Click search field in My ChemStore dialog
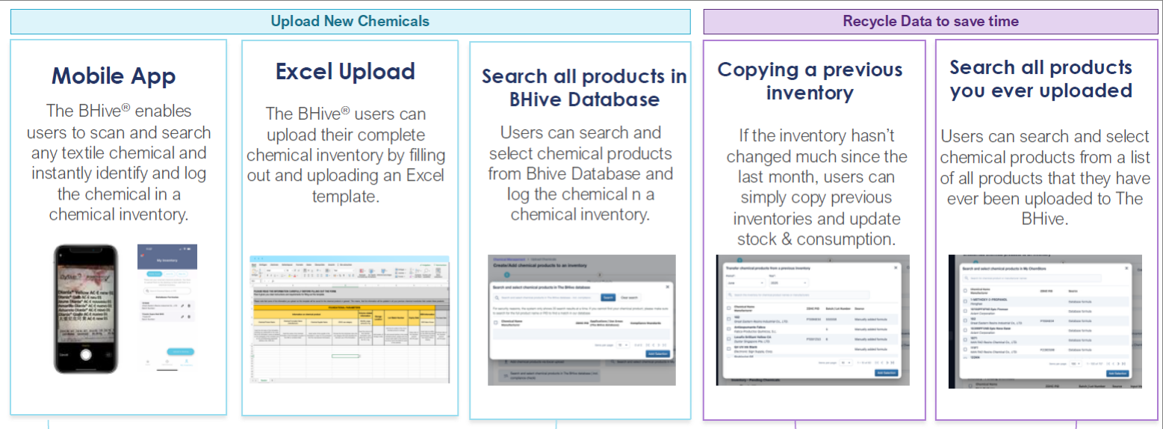The image size is (1163, 429). [1032, 278]
